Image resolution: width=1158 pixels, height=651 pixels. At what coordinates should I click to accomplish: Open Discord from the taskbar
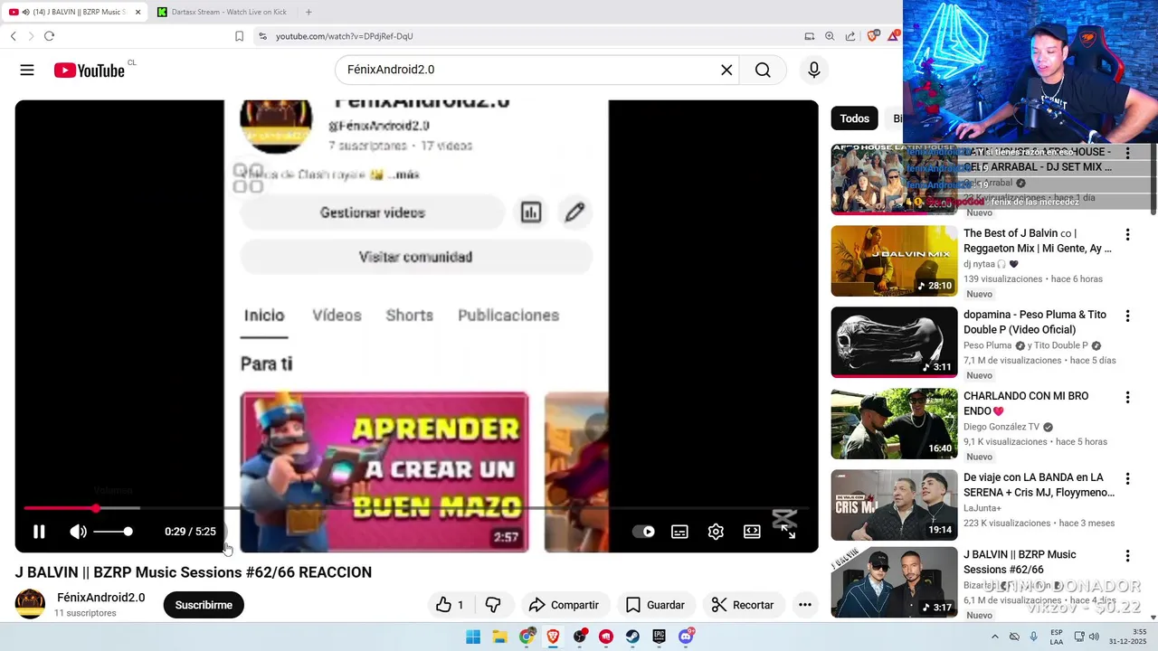pos(686,637)
